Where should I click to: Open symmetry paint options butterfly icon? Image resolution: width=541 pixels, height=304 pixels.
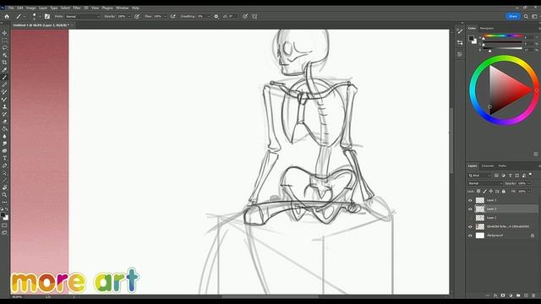point(254,16)
